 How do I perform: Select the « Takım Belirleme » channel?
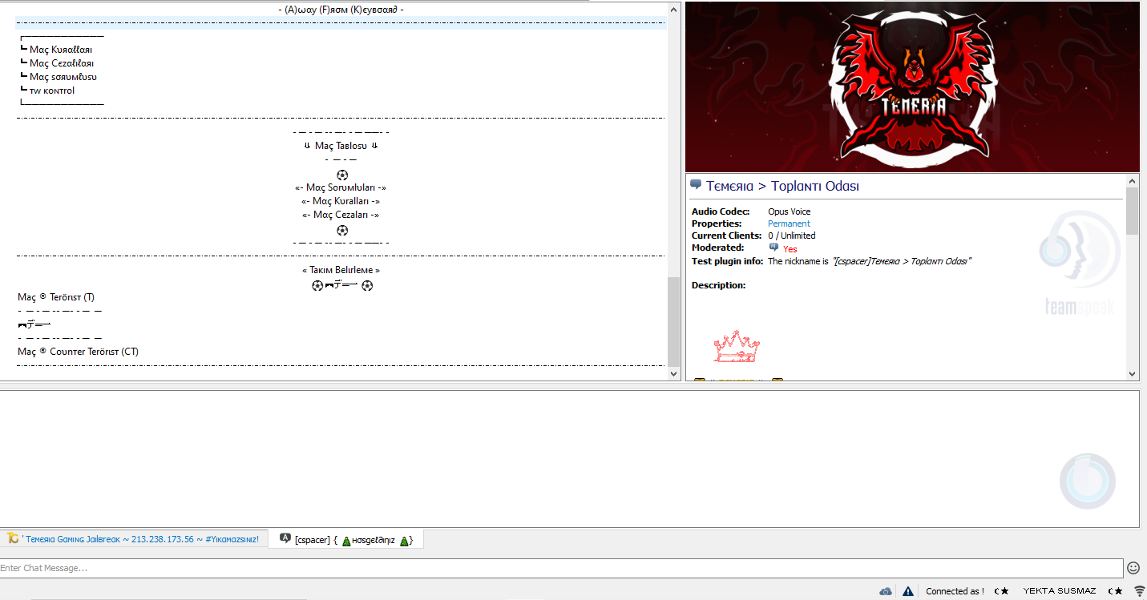click(341, 270)
